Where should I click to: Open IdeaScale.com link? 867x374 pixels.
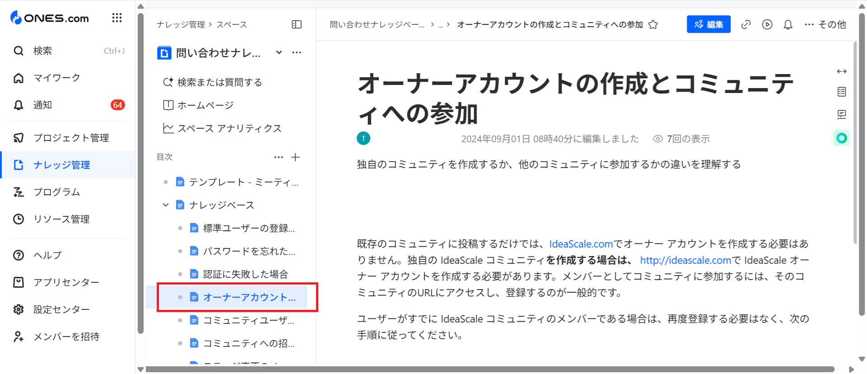[581, 244]
